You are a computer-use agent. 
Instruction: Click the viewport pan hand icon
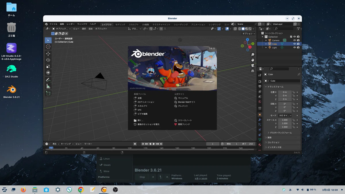click(x=253, y=60)
